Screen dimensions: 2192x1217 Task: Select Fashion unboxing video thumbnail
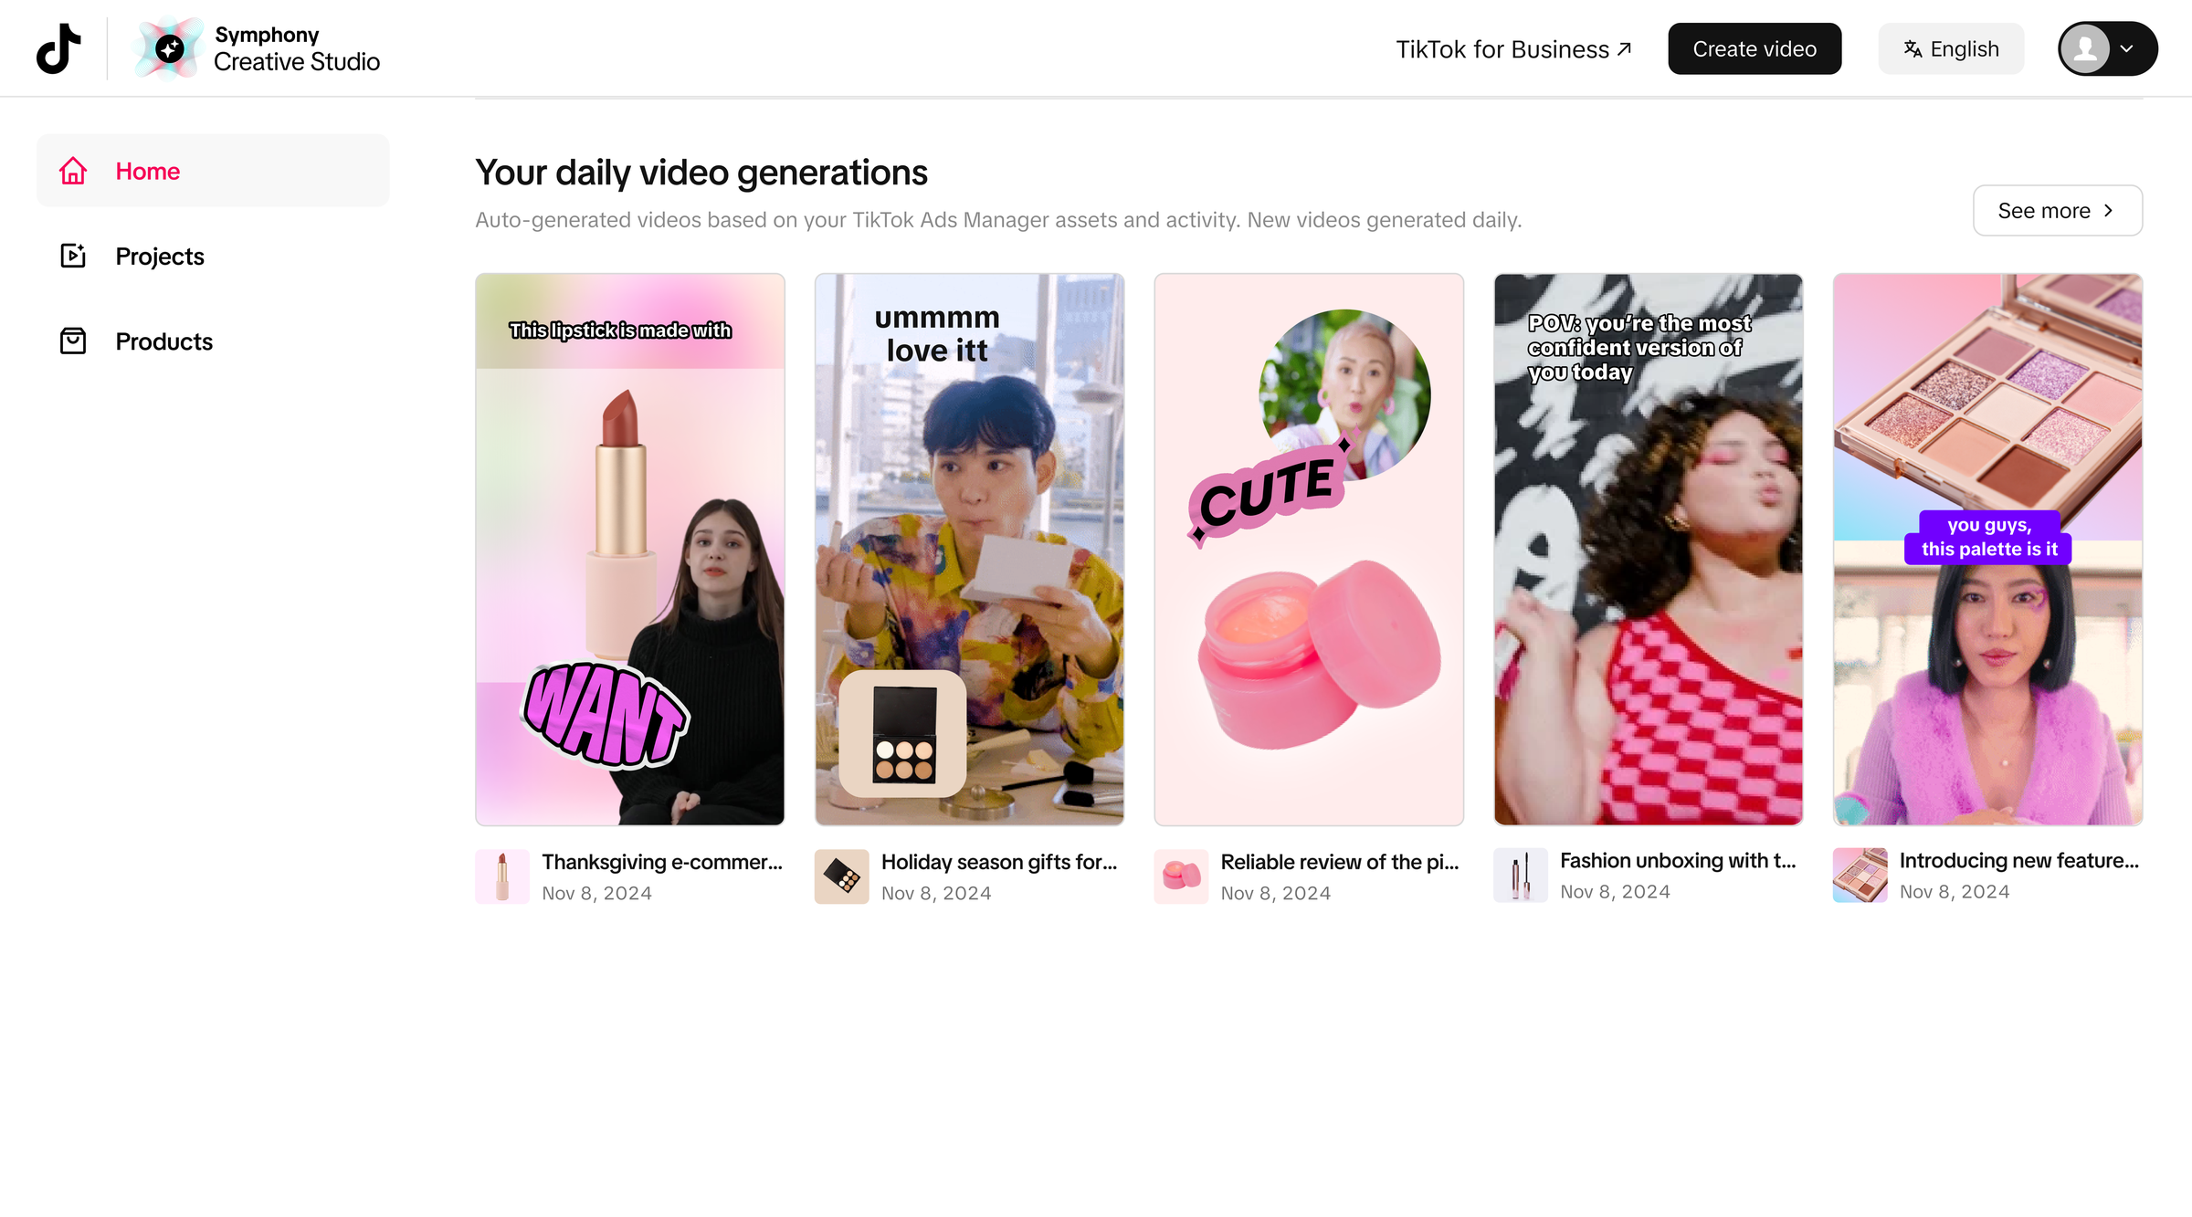1648,549
